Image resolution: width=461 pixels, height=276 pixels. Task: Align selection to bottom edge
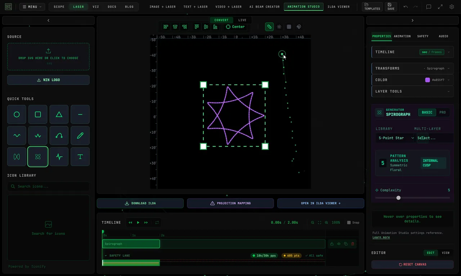[x=215, y=27]
